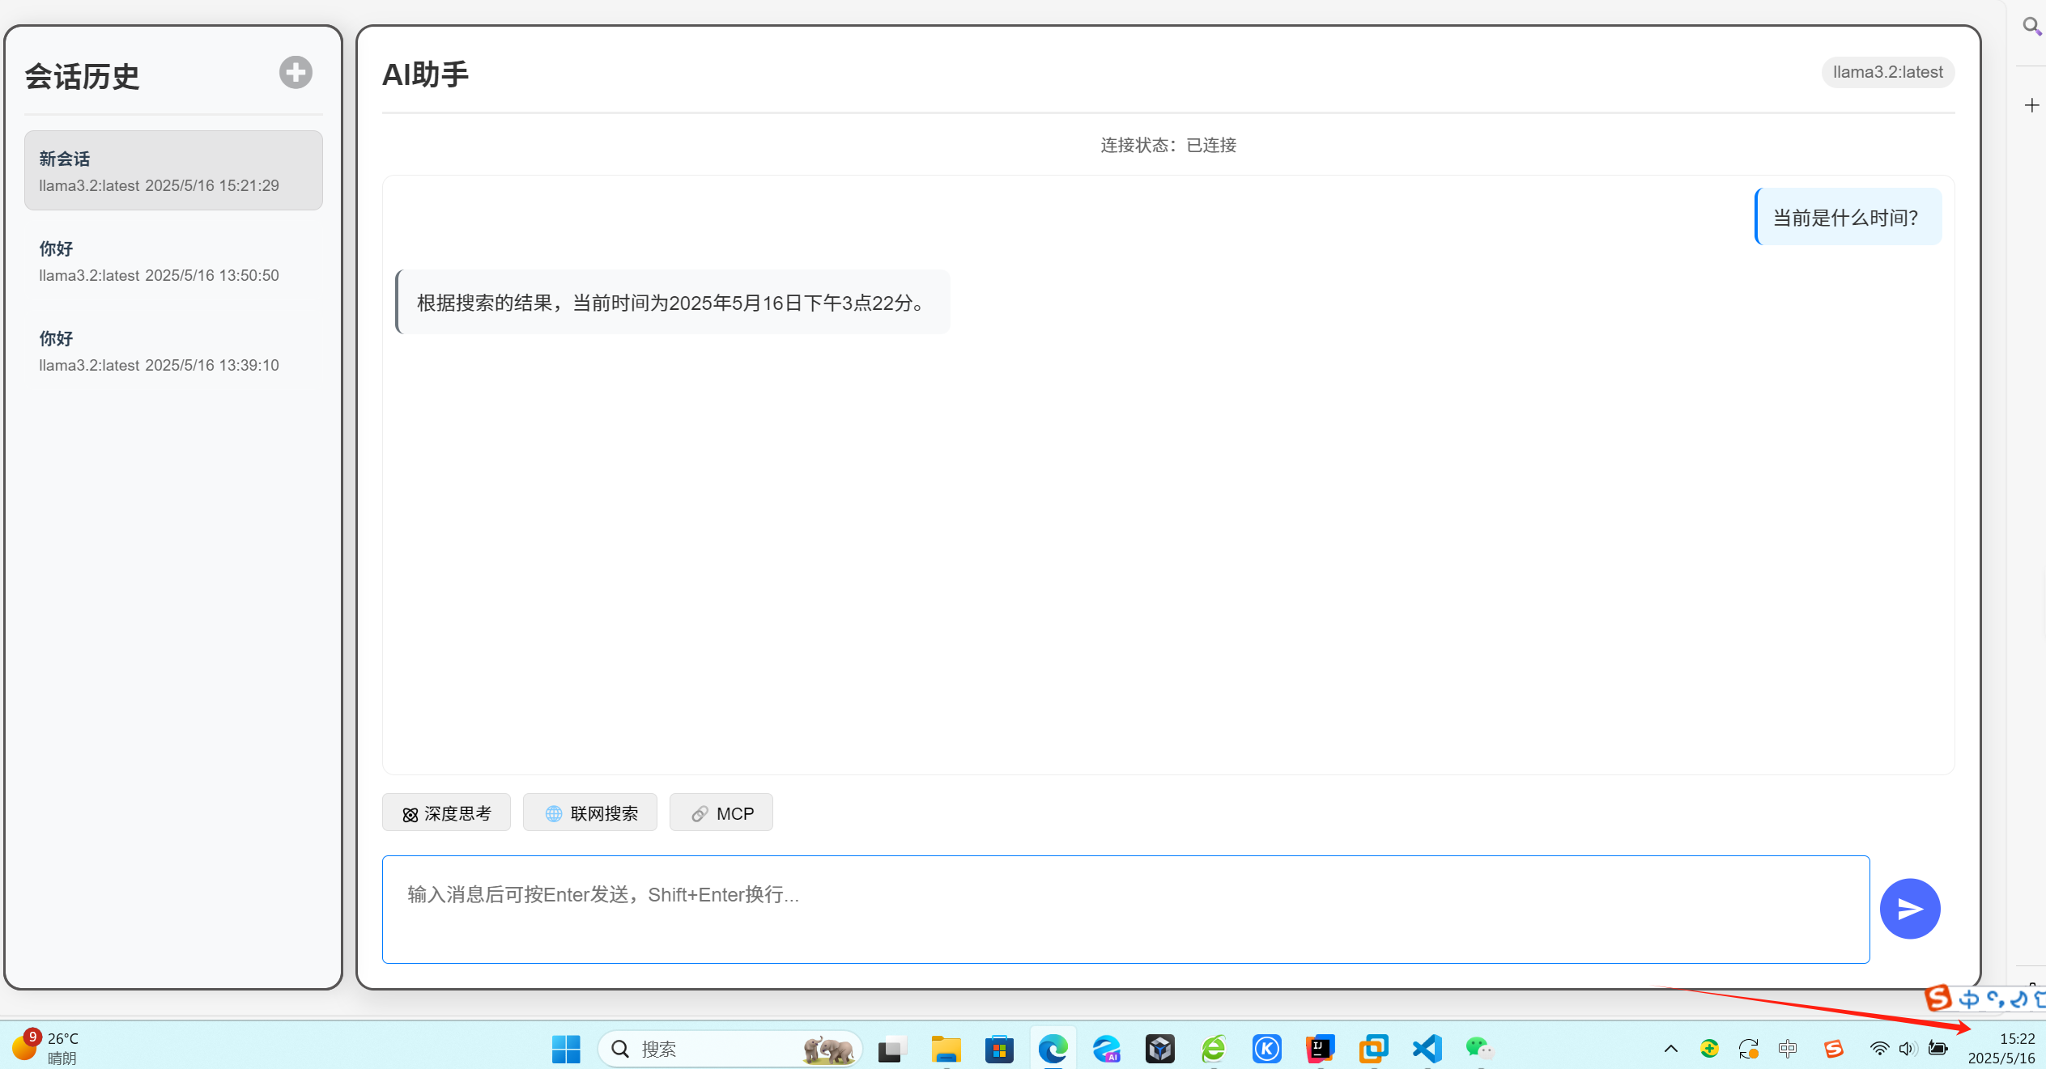2046x1069 pixels.
Task: Toggle the 深度思考 deep thinking option
Action: [x=446, y=812]
